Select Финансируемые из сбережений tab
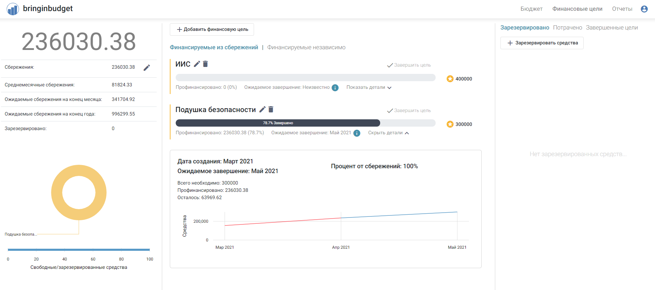Viewport: 655px width, 290px height. tap(214, 48)
